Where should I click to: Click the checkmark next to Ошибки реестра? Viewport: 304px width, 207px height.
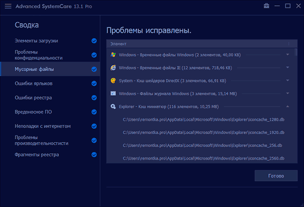[x=94, y=98]
